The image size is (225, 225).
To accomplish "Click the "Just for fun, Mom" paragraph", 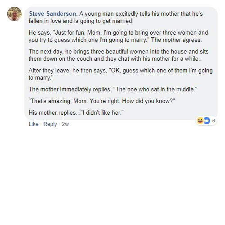I will coord(118,36).
